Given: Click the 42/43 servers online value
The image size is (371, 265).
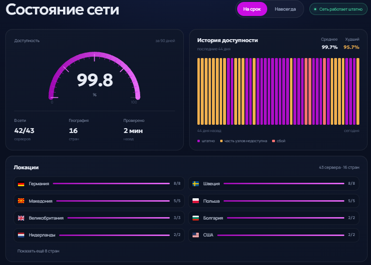Looking at the screenshot, I should point(24,131).
